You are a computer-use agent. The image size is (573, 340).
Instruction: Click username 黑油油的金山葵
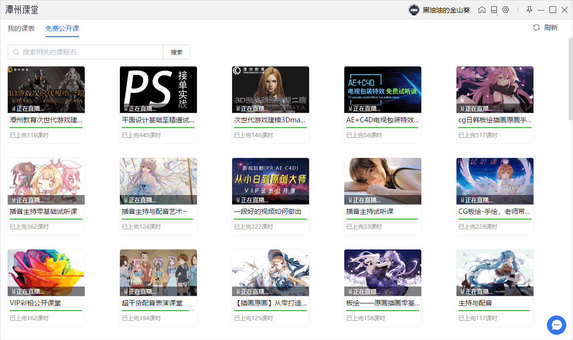[x=446, y=10]
